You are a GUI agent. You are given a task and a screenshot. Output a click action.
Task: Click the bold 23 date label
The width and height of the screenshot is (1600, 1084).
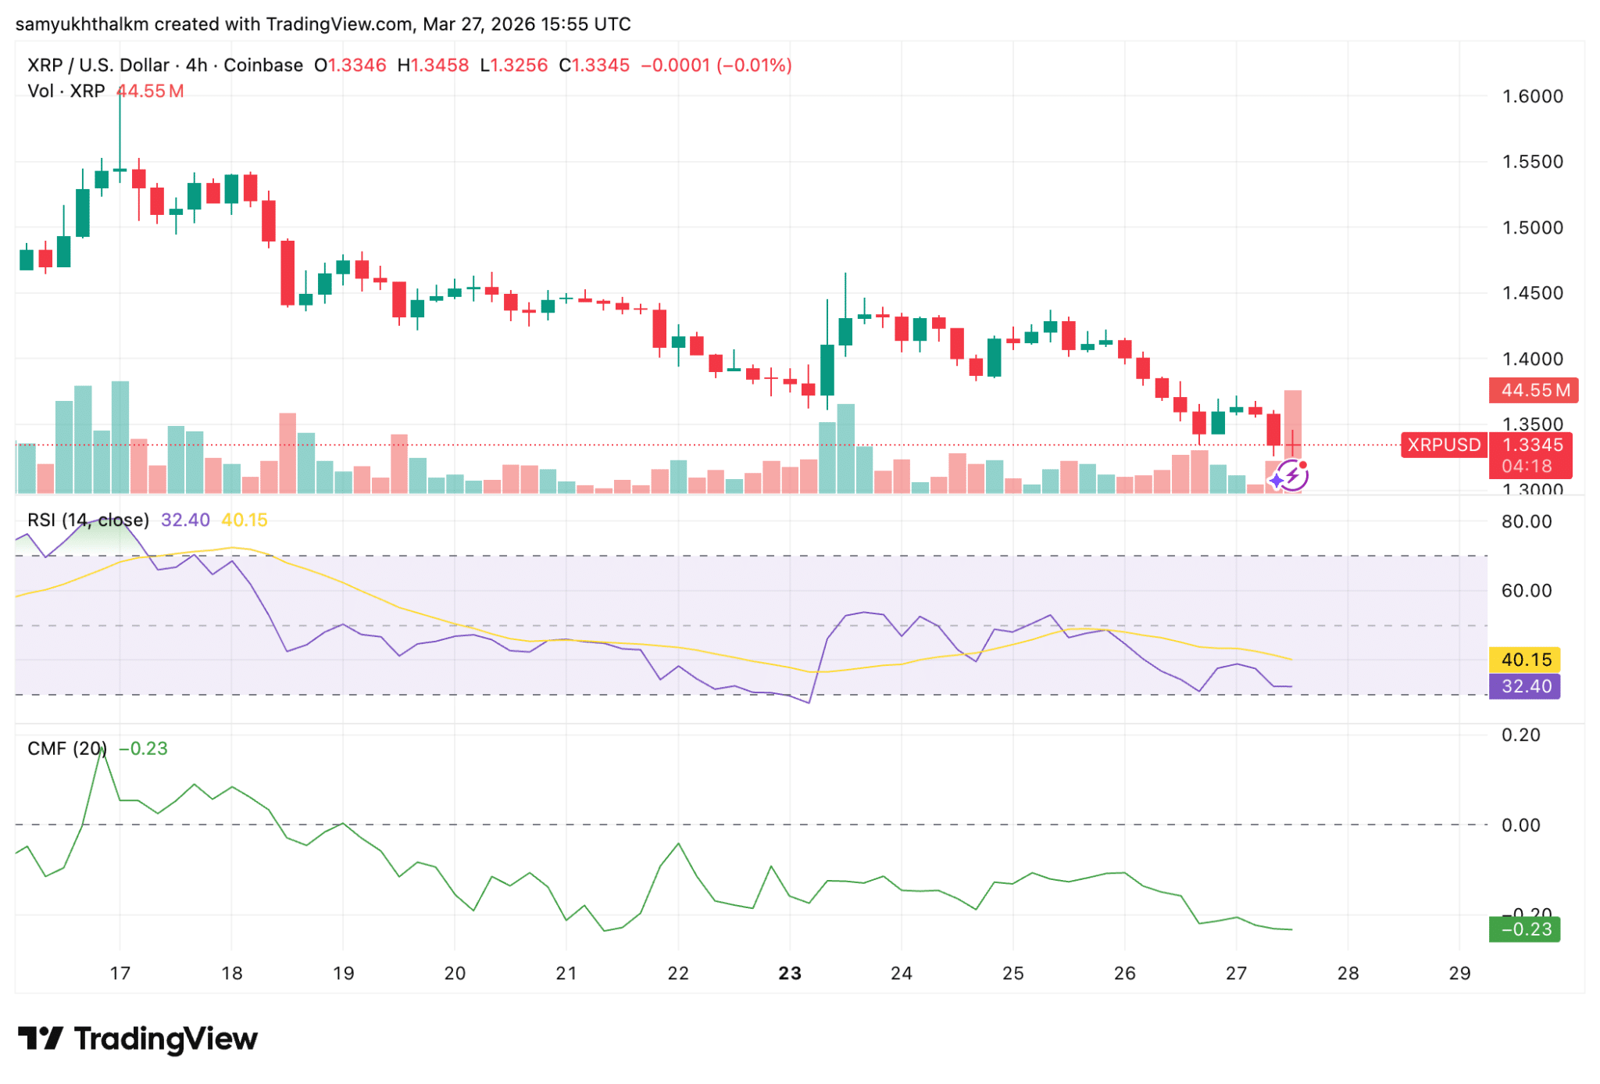(x=790, y=974)
